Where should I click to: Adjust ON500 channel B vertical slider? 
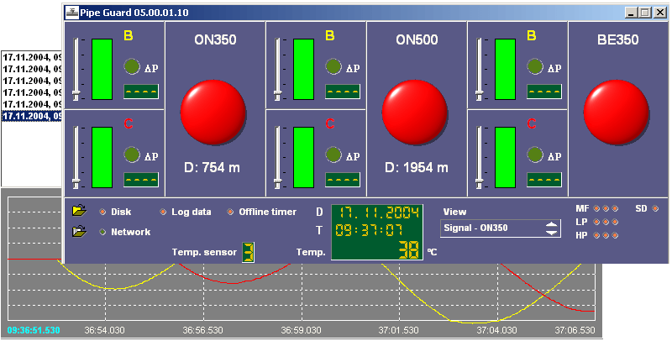pos(278,69)
